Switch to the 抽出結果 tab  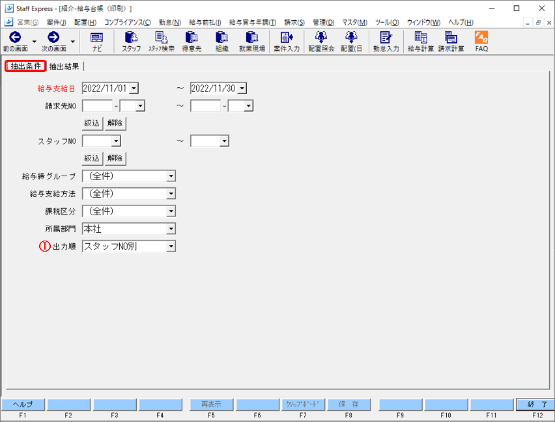coord(64,66)
